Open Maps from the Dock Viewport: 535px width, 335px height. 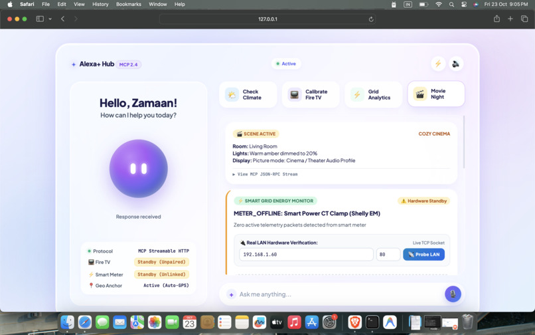coord(137,322)
